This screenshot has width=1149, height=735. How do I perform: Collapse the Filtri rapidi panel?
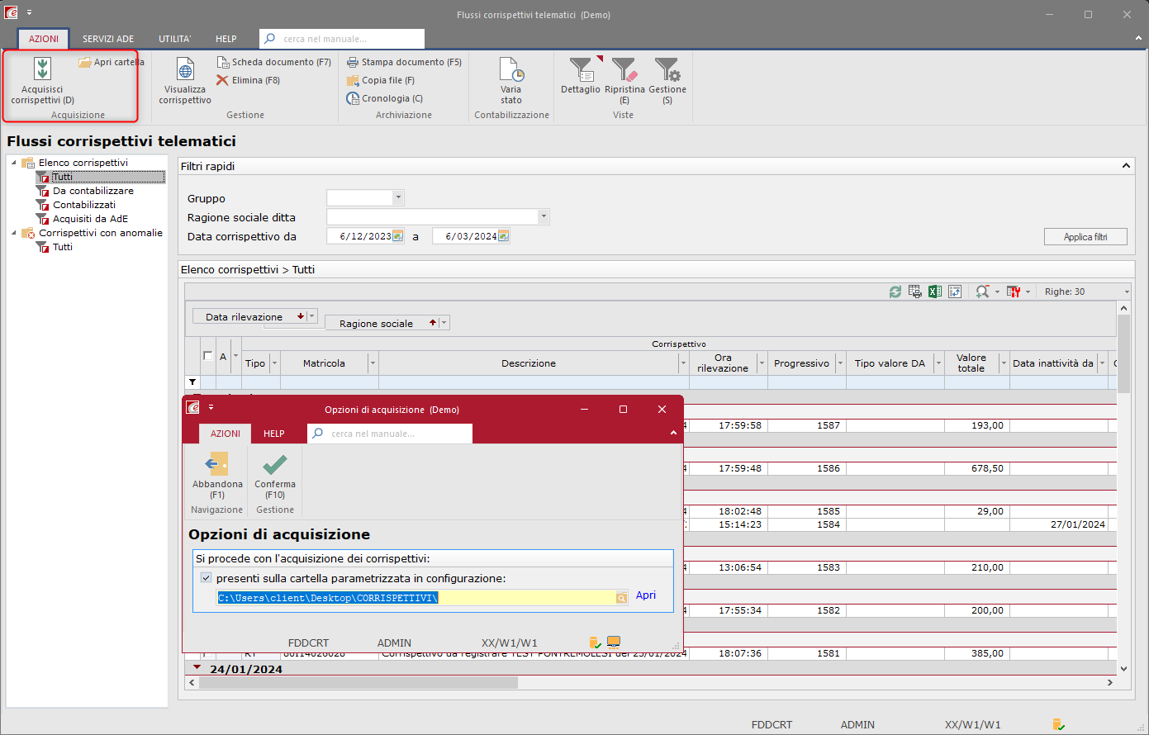click(x=1126, y=166)
